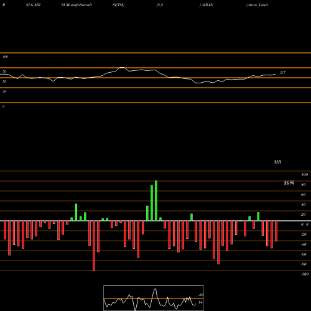The image size is (311, 311).
Task: Click the "-40" label on MR axis
Action: tap(304, 244)
